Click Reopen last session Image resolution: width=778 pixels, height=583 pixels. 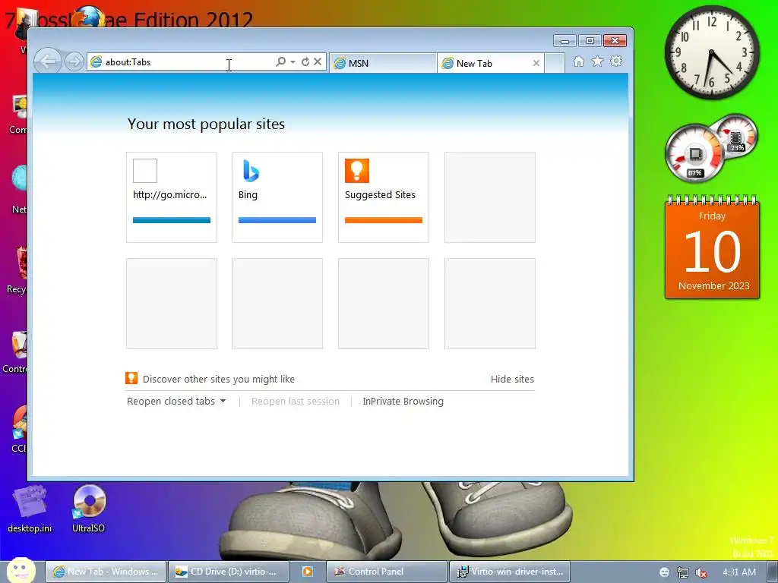[296, 402]
